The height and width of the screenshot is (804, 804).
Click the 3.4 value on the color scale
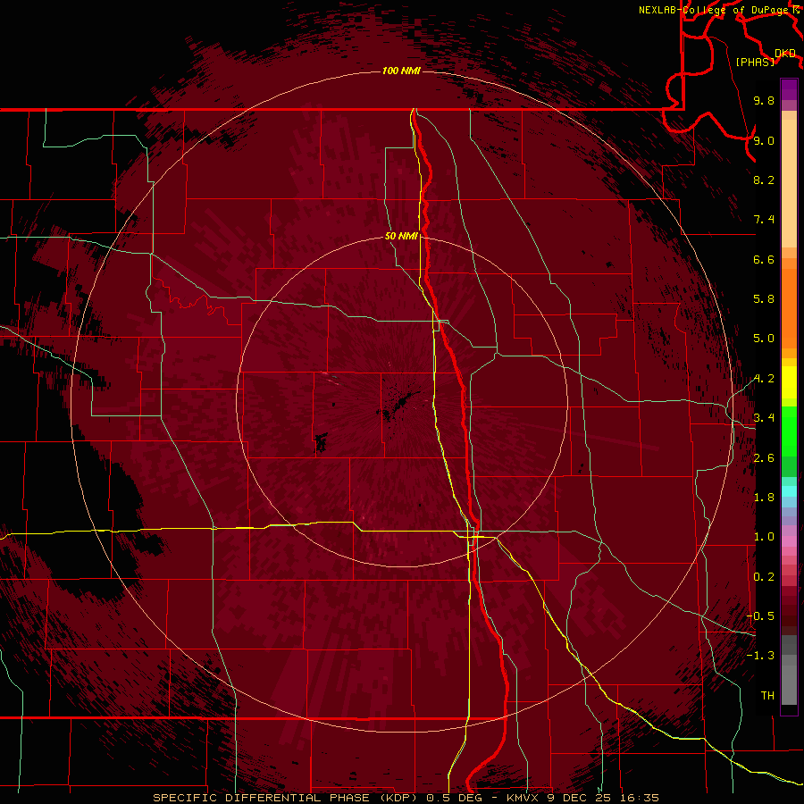coord(764,418)
